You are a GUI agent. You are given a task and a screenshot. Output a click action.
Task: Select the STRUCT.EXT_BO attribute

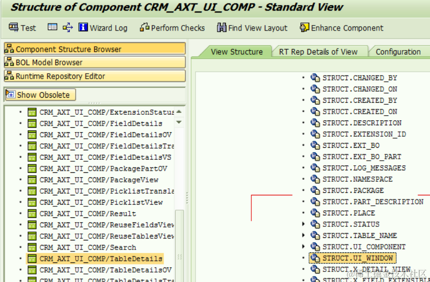(x=351, y=145)
